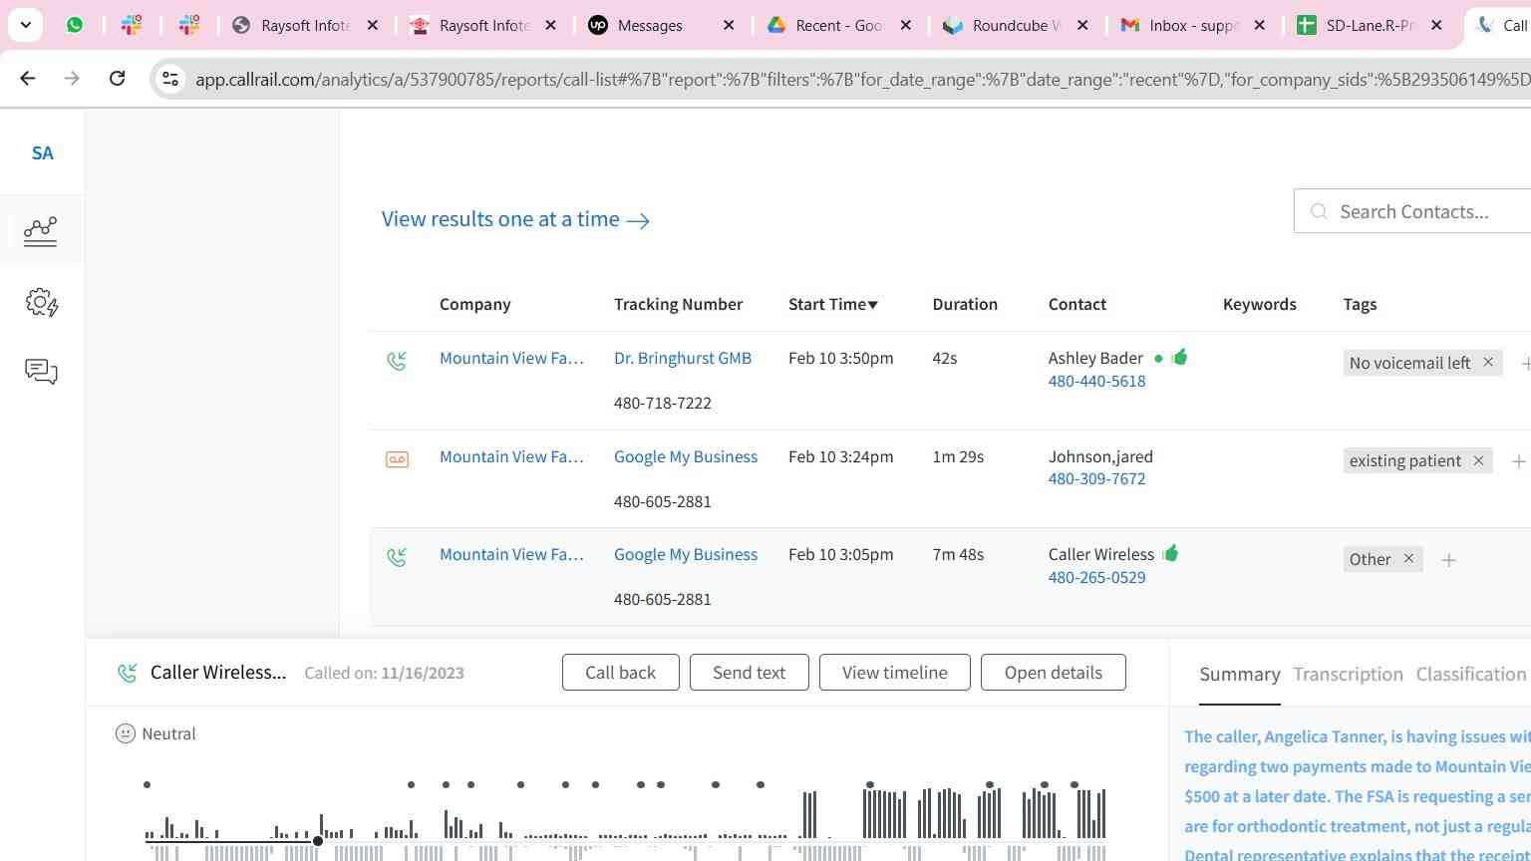The image size is (1531, 861).
Task: Click phone number 480-265-0529
Action: click(1096, 577)
